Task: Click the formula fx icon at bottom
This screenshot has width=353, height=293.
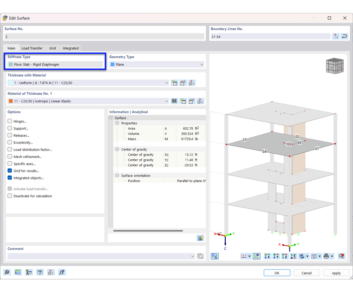Action: [62, 272]
